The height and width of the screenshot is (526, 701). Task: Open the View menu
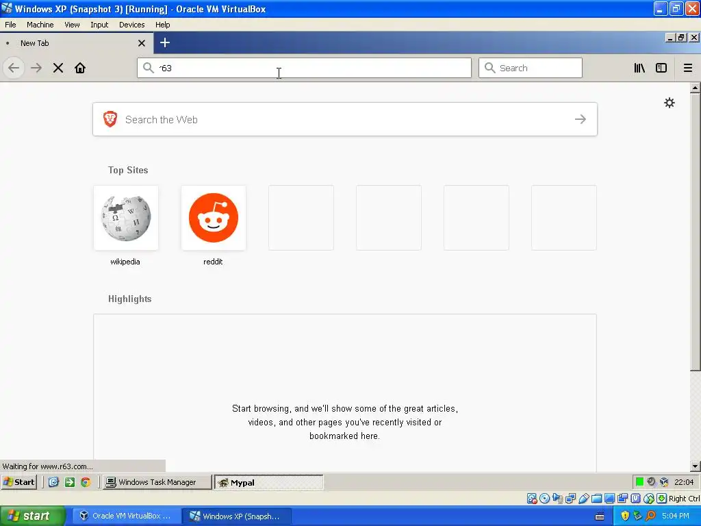tap(72, 25)
